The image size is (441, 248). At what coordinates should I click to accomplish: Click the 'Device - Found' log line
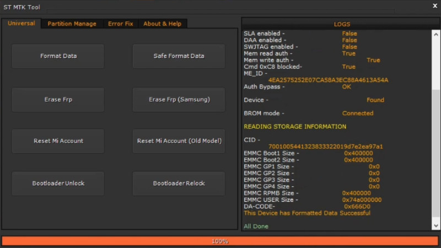coord(314,100)
